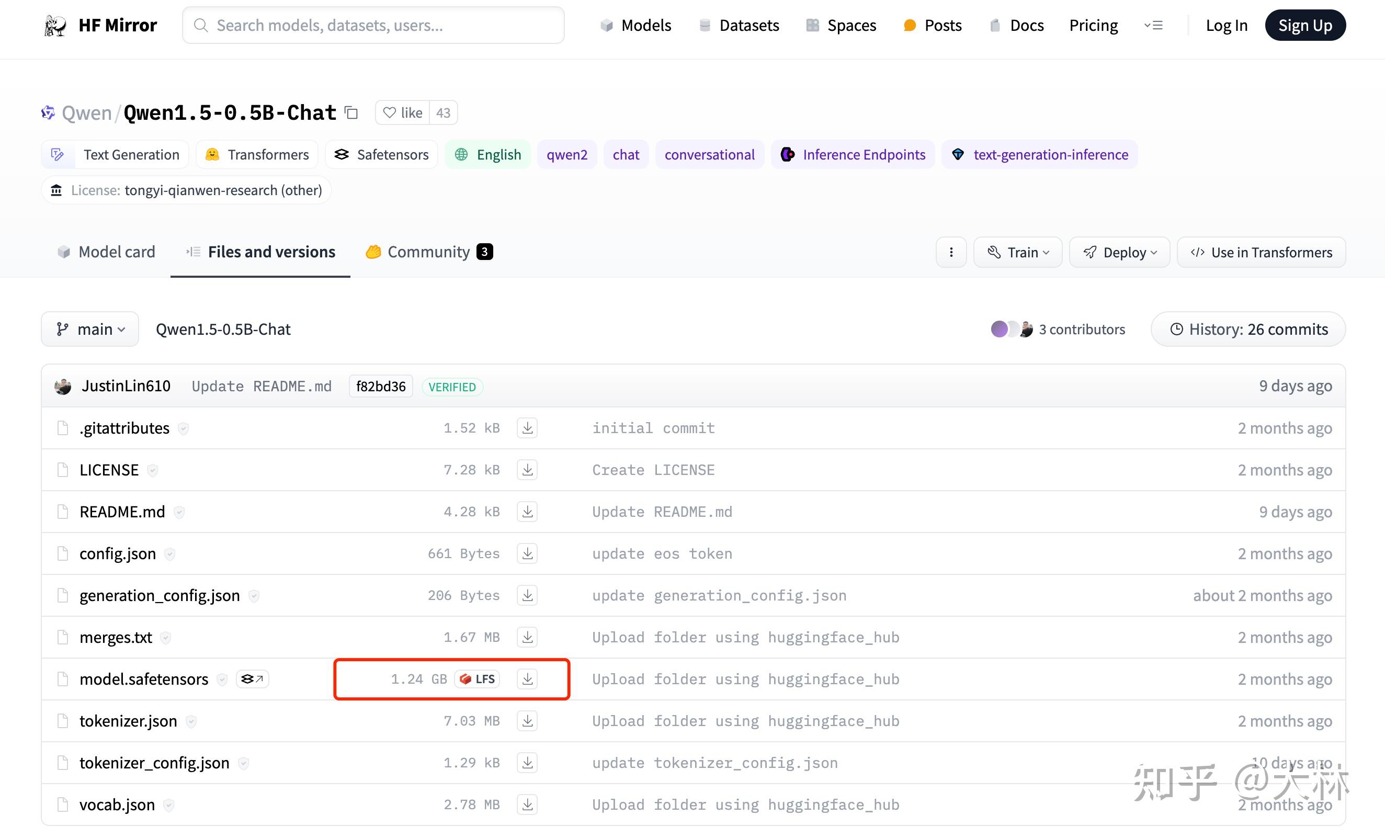Open the Pricing page

(1093, 25)
